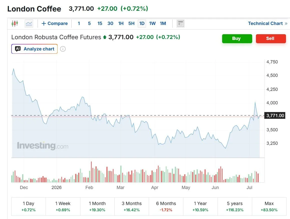Choose the 15 minute interval

pos(100,23)
